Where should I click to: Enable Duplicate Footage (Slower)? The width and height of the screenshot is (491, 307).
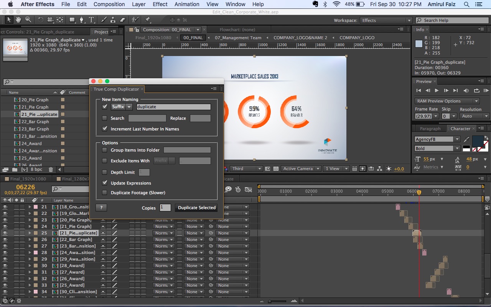(105, 193)
